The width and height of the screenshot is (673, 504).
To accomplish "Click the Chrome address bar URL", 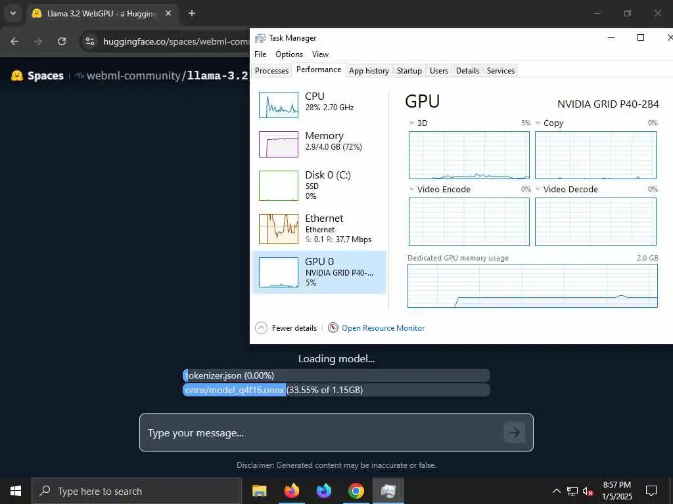I will 176,41.
